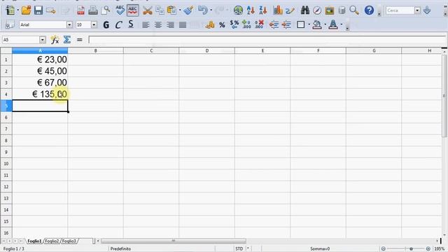Open the paste options dropdown arrow
448x252 pixels.
(180, 10)
